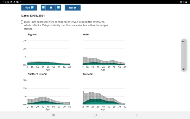Click the 2% label on Northern Ireland chart
Image resolution: width=190 pixels, height=119 pixels.
[25, 88]
